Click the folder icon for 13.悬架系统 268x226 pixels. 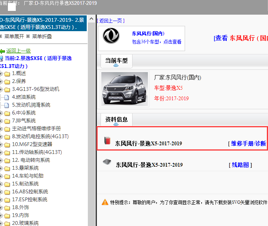coord(7,169)
